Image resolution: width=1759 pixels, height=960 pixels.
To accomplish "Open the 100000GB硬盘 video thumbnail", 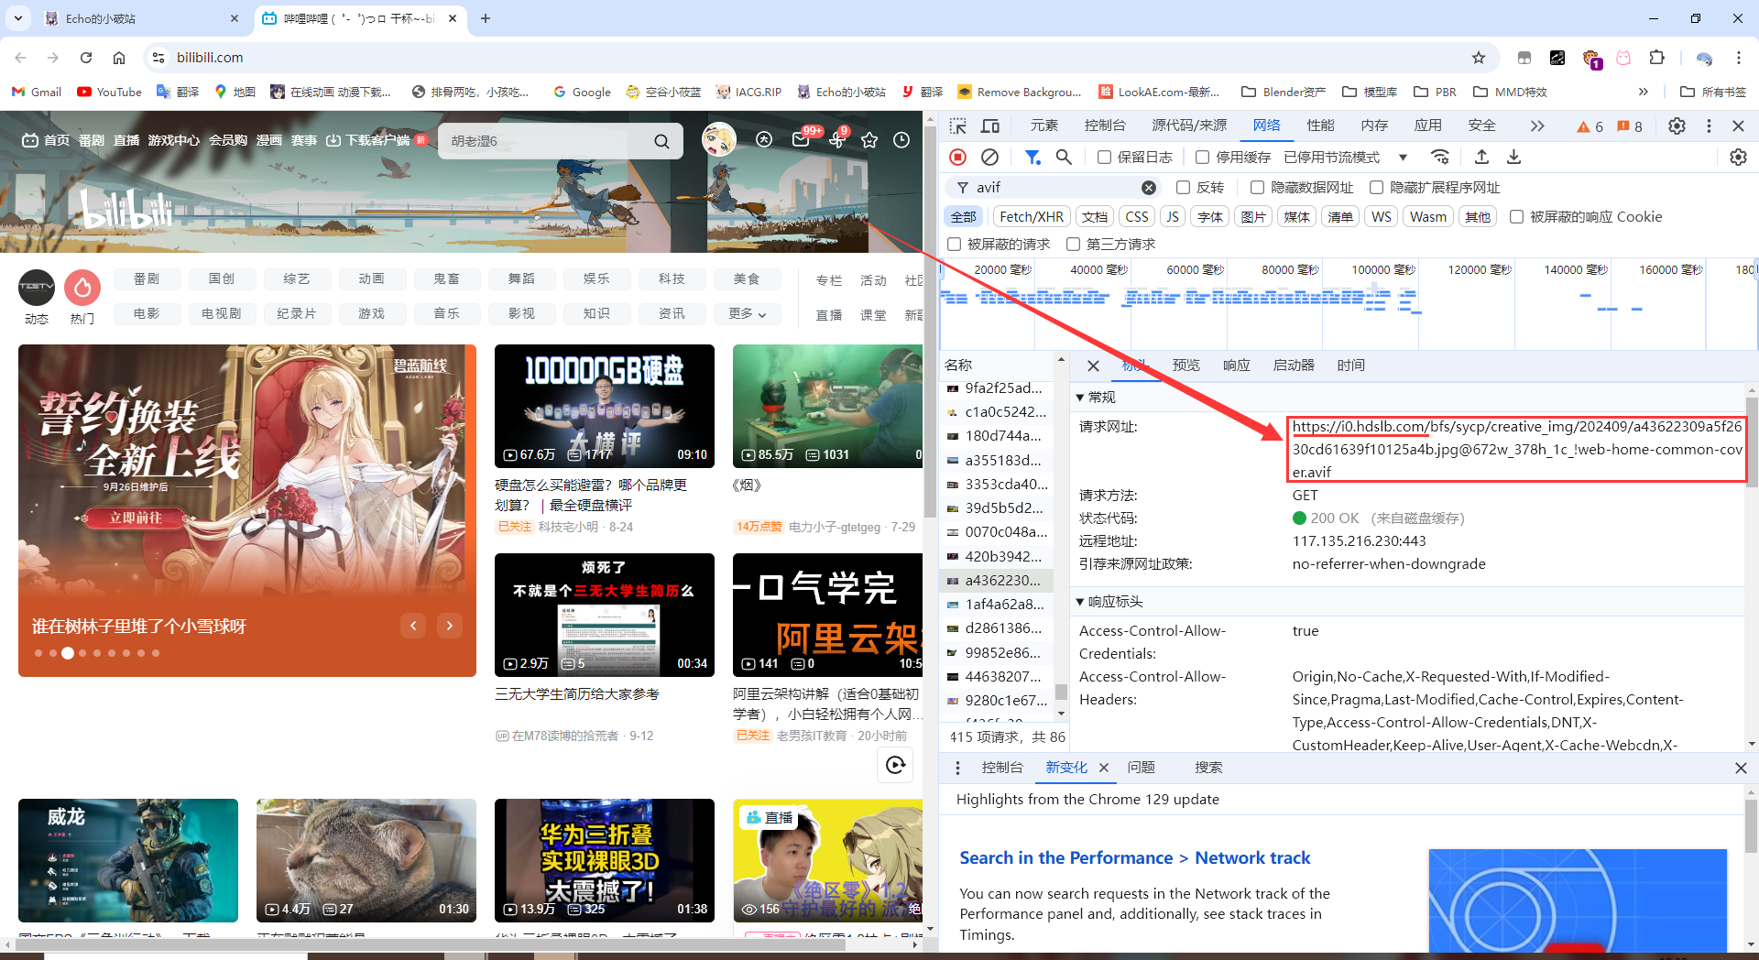I will point(605,406).
